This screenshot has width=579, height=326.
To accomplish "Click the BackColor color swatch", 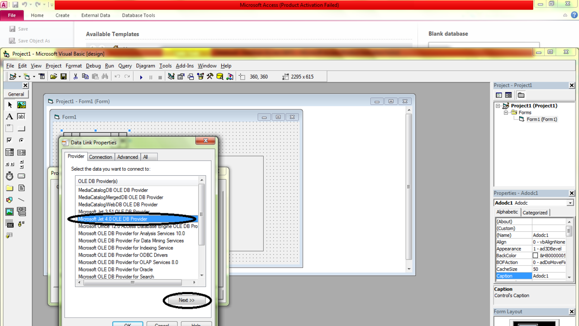I will pos(536,256).
